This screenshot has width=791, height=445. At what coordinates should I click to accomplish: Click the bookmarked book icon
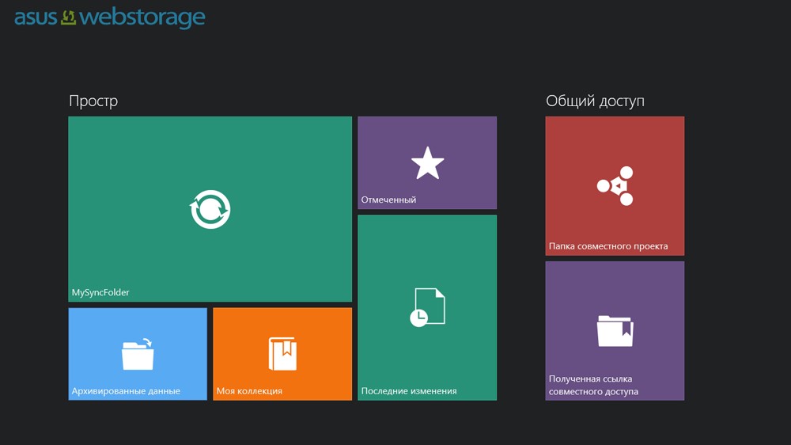tap(282, 354)
